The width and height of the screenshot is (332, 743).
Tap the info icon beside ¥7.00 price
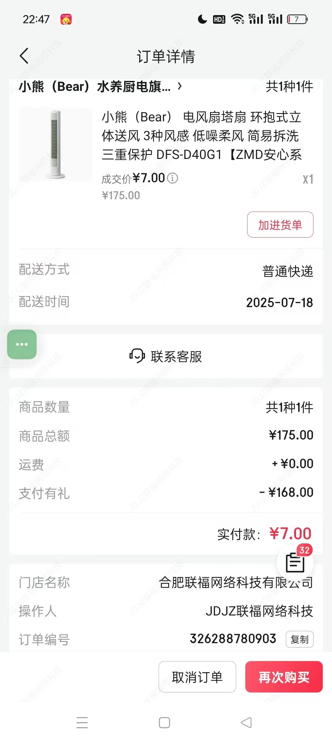173,178
